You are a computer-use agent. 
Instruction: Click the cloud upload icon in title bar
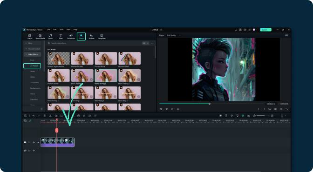click(245, 30)
